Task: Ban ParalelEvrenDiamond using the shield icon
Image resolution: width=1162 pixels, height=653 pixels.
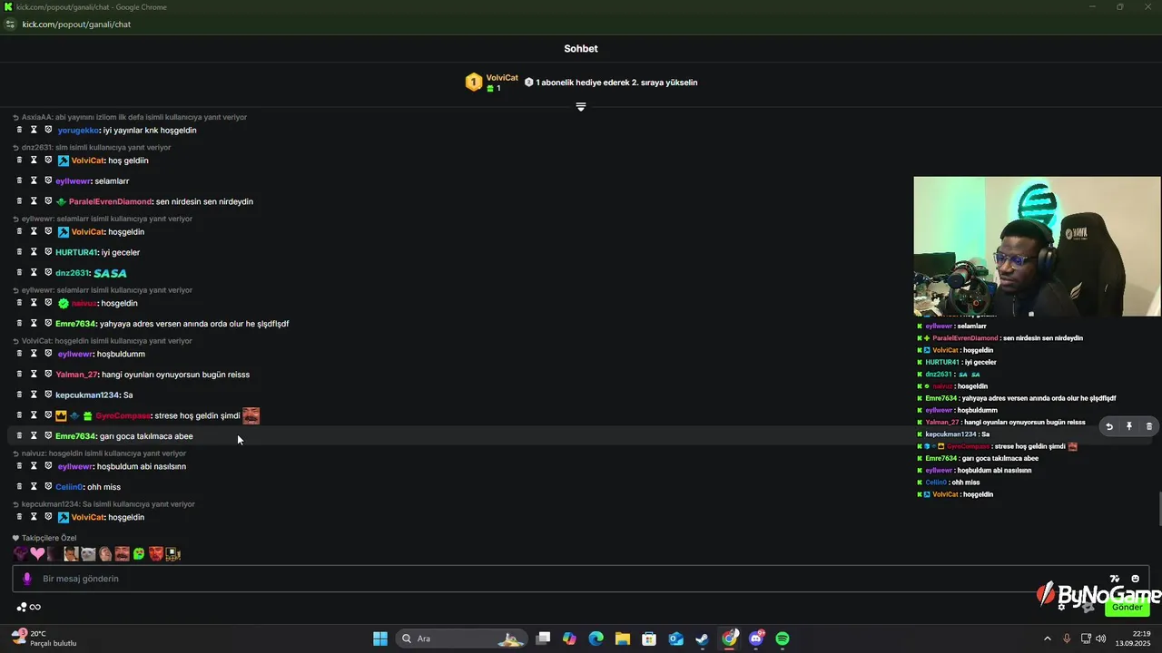Action: [x=48, y=201]
